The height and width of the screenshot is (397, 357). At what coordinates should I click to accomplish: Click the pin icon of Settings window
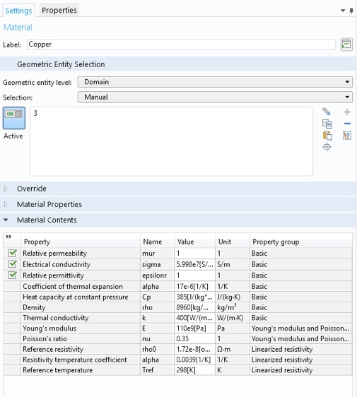[x=351, y=11]
